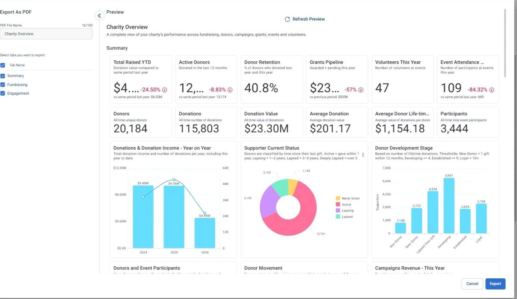Uncheck the Fundraising tab checkbox
The width and height of the screenshot is (517, 299).
[x=3, y=85]
